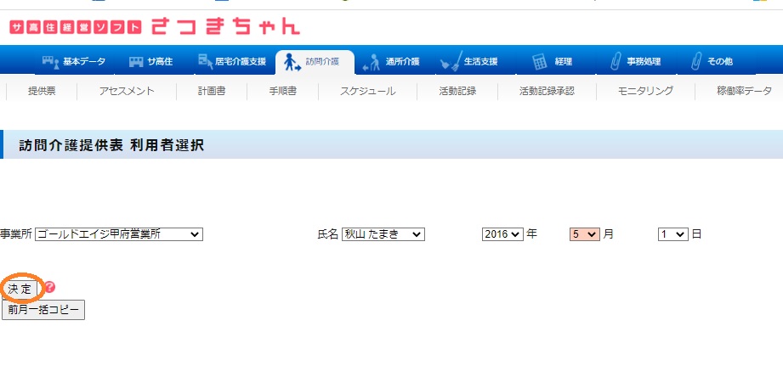Expand the 2016 year dropdown
Image resolution: width=783 pixels, height=388 pixels.
(502, 234)
